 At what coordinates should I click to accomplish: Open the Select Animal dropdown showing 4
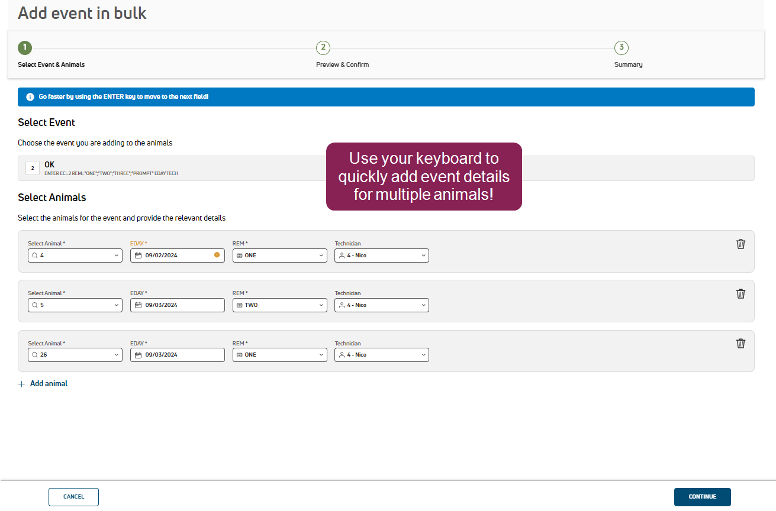point(75,256)
